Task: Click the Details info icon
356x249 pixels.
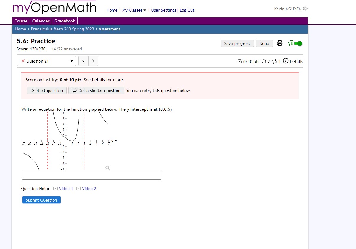Action: tap(285, 61)
